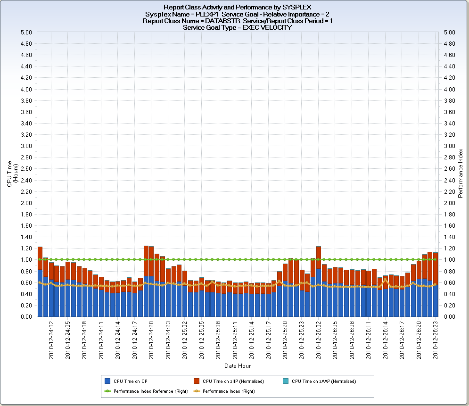The image size is (469, 406).
Task: Click the x-axis label 2010-12-25:20
Action: [x=285, y=340]
